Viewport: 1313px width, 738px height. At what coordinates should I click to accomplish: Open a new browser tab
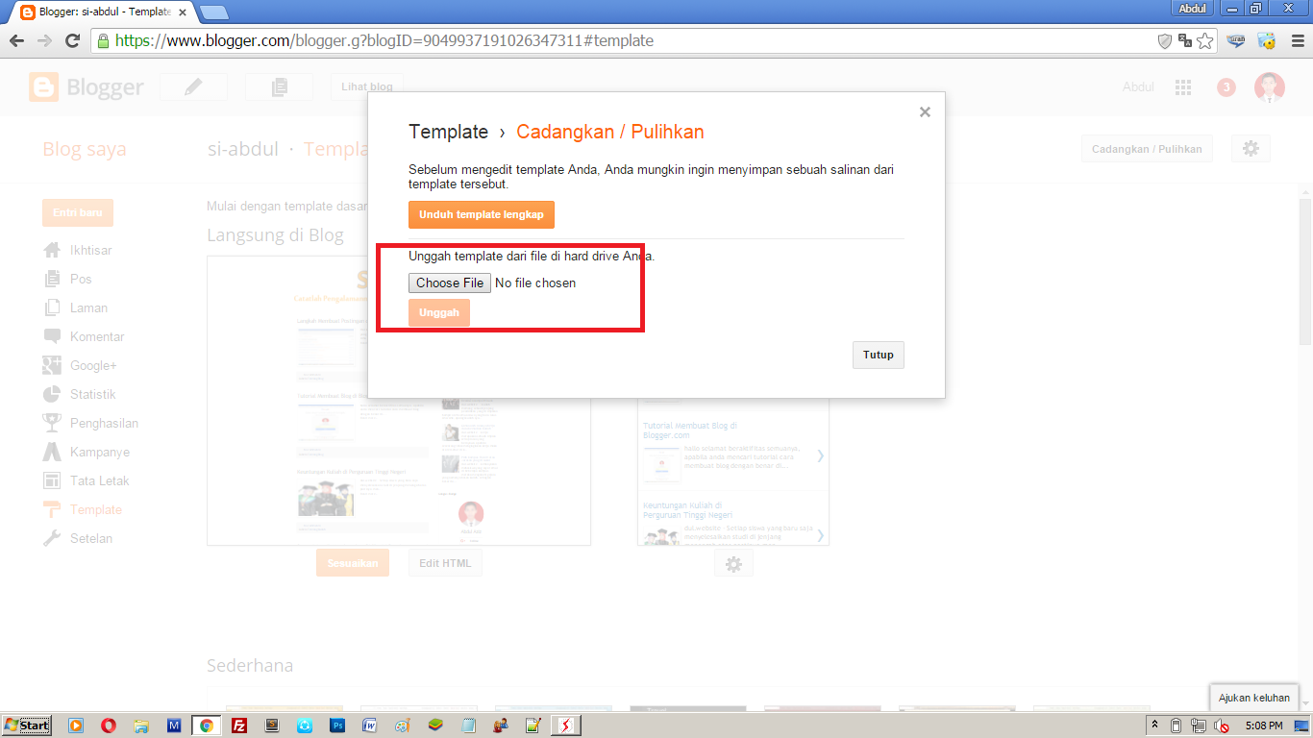pos(213,12)
